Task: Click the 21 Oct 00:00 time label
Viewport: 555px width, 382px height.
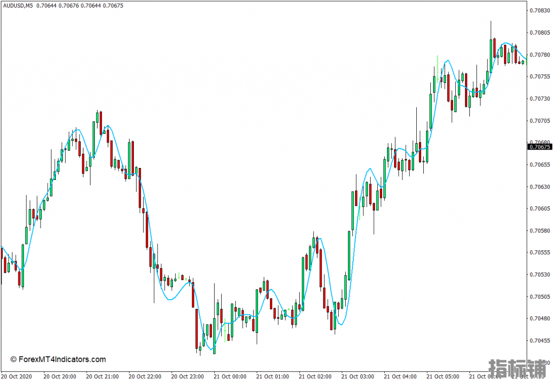Action: [x=230, y=377]
